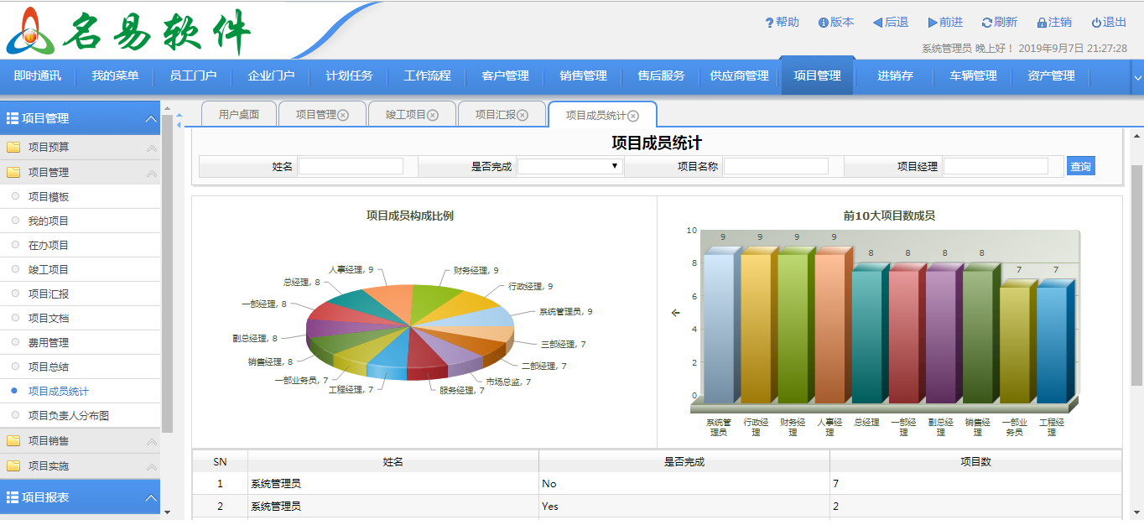Switch to the 项目汇报 tab
This screenshot has width=1144, height=525.
[495, 115]
